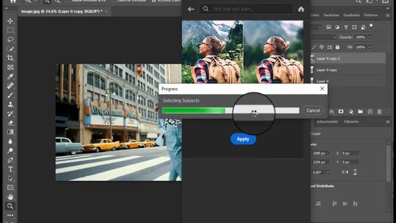This screenshot has height=223, width=396.
Task: Delete layer with trash icon
Action: pyautogui.click(x=379, y=111)
